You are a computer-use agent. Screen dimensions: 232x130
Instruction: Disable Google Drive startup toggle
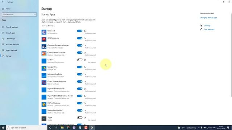[x=80, y=67]
